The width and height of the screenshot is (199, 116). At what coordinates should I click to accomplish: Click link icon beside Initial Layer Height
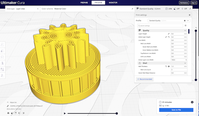[166, 37]
